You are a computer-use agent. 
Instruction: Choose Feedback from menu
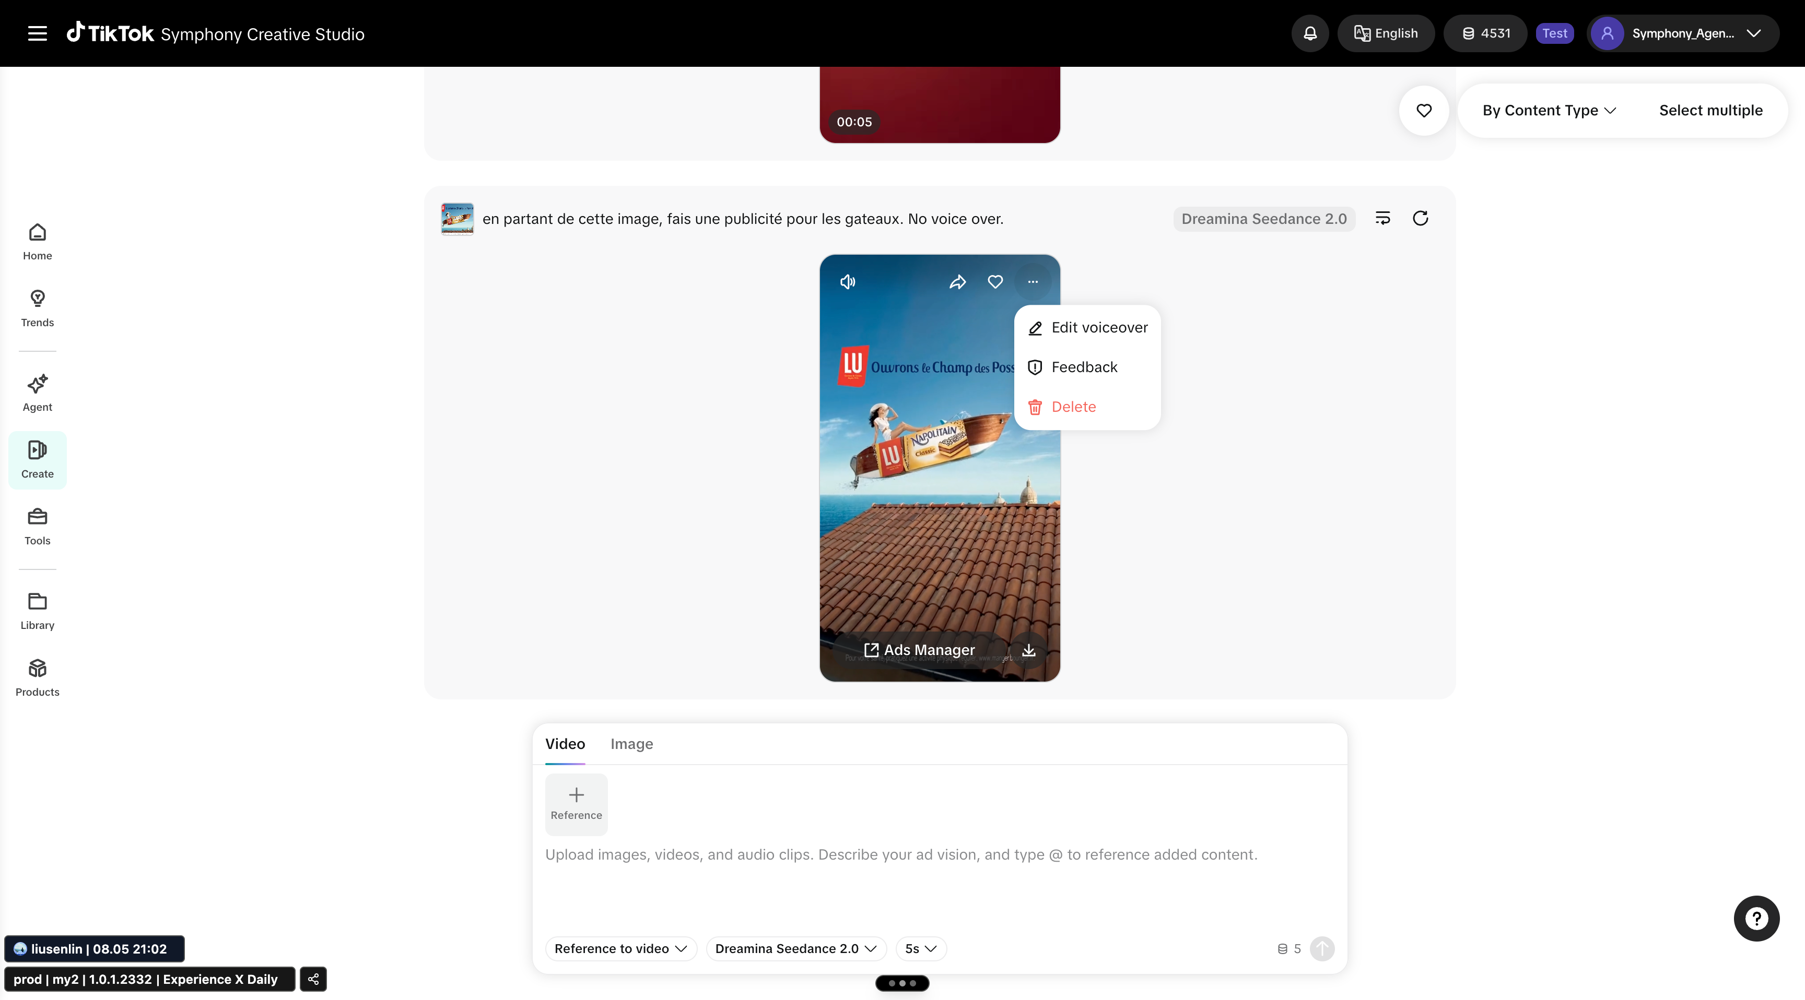pyautogui.click(x=1087, y=367)
